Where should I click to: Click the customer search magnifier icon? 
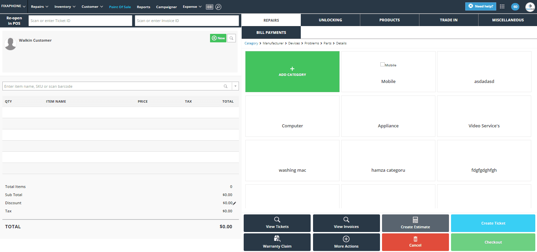click(231, 38)
